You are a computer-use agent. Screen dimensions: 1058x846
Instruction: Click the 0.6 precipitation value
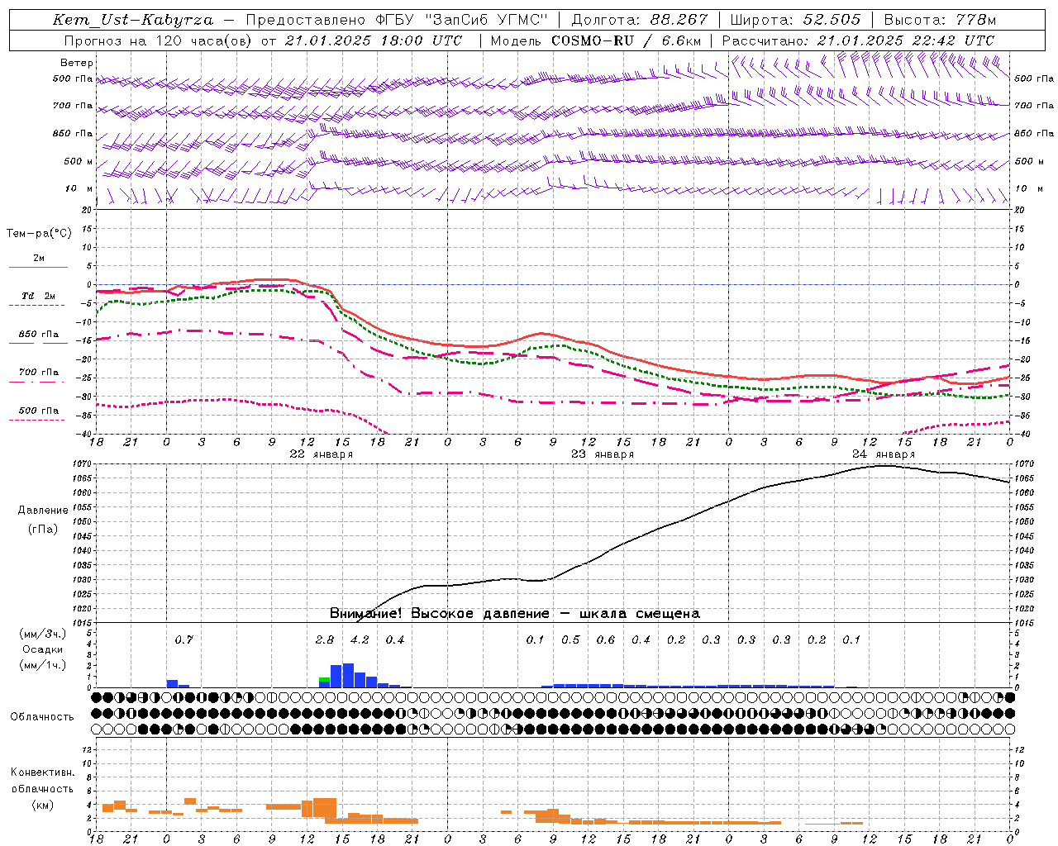(x=606, y=639)
